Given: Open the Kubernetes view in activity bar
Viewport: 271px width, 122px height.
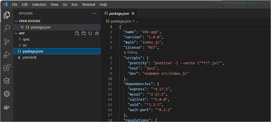Looking at the screenshot, I should (x=7, y=94).
